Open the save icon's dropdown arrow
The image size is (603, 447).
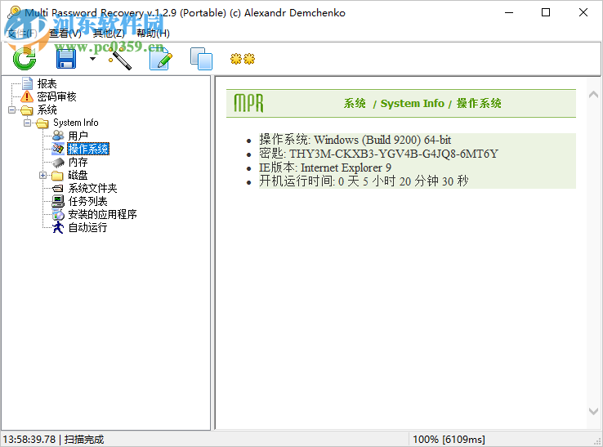(x=92, y=59)
